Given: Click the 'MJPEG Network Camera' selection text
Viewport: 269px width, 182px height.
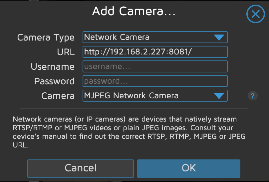Looking at the screenshot, I should (x=131, y=96).
